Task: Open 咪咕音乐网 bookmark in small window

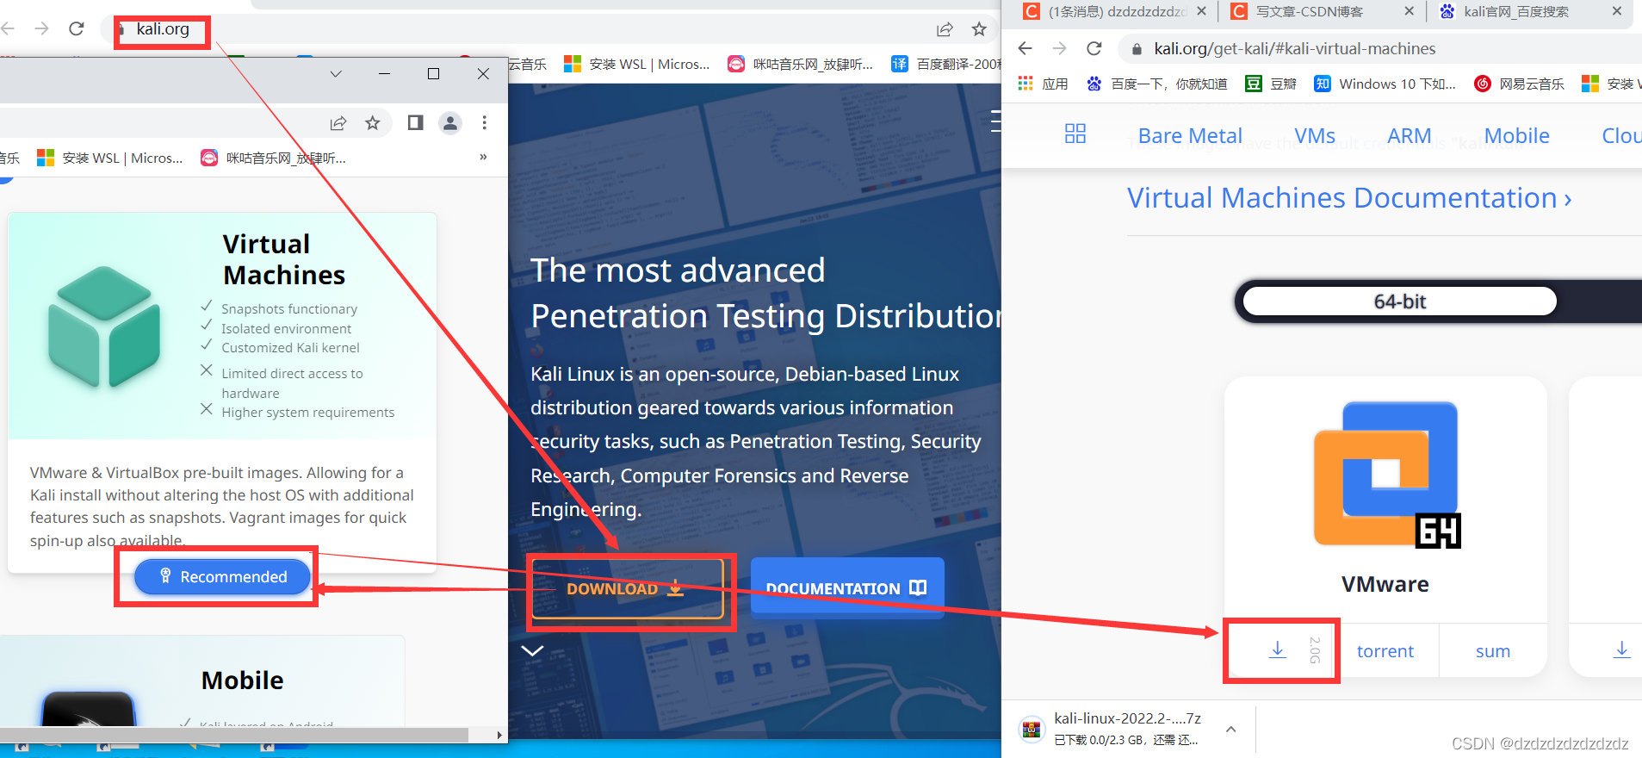Action: coord(273,158)
